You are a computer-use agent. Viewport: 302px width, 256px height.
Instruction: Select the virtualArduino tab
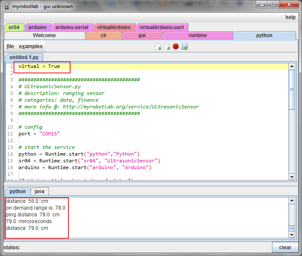[114, 27]
